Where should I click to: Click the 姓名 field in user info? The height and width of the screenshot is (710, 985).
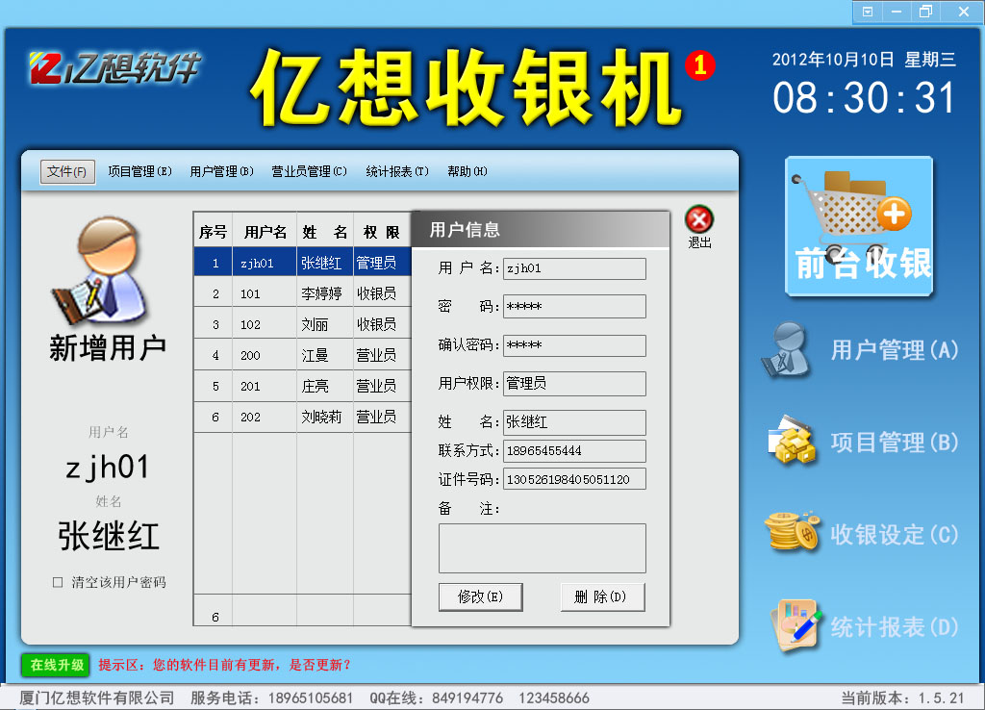[x=574, y=422]
